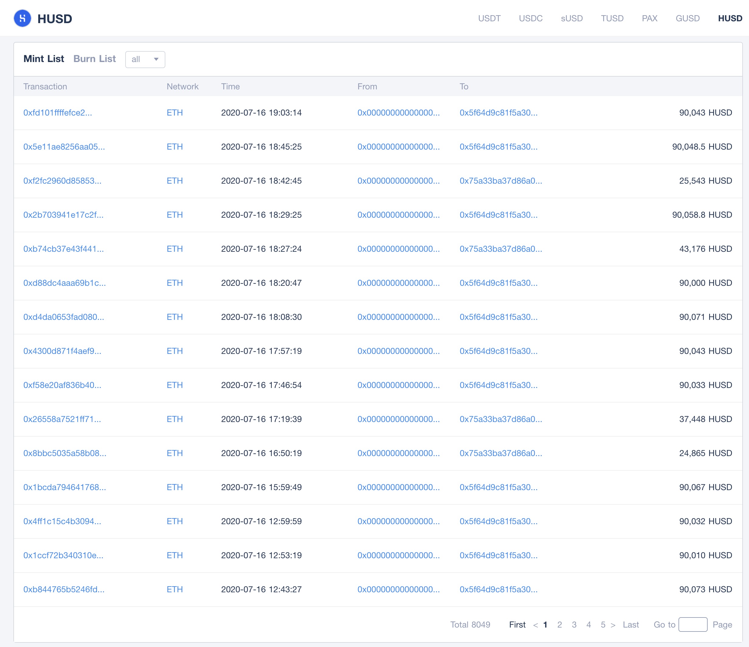Open To address in the 90,073 HUSD row
This screenshot has width=749, height=647.
[x=499, y=589]
